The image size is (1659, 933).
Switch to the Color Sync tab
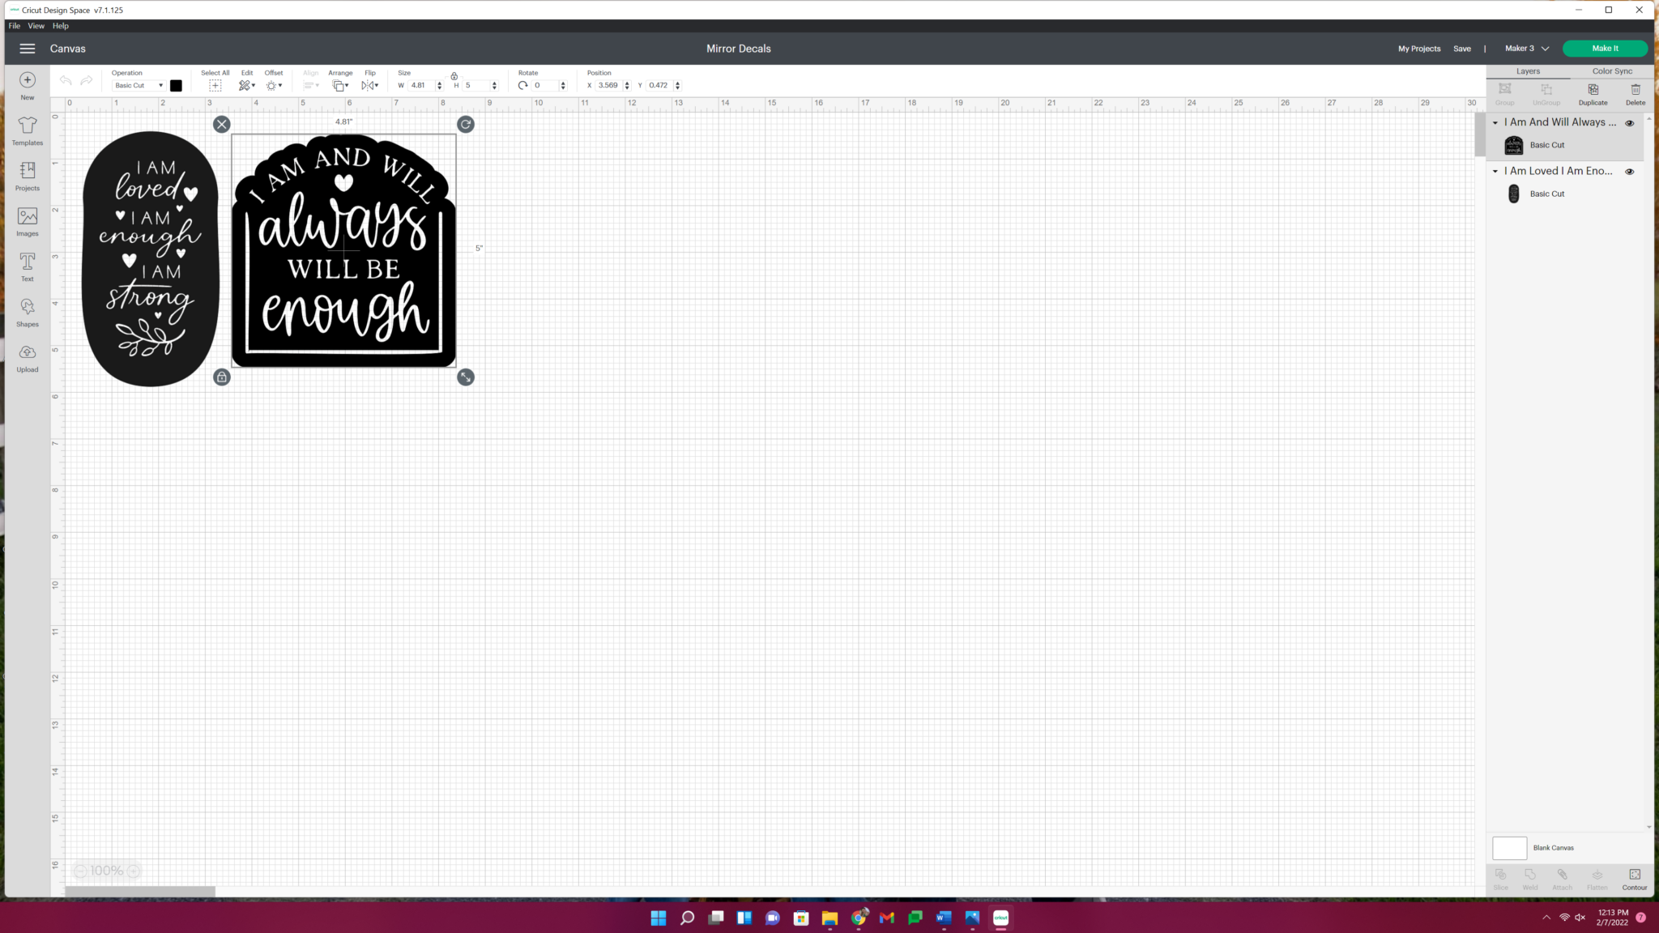[x=1612, y=70]
